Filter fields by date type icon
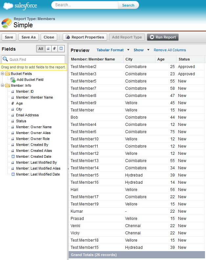The image size is (206, 260). 61,49
